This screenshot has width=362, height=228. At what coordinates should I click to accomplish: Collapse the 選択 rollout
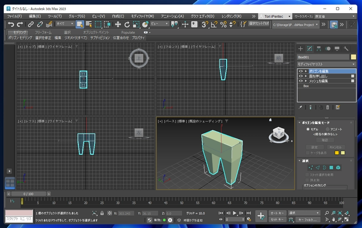tap(300, 161)
